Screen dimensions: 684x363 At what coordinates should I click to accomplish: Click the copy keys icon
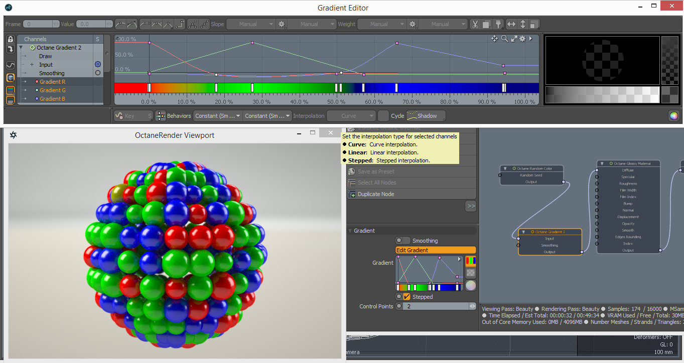point(486,24)
